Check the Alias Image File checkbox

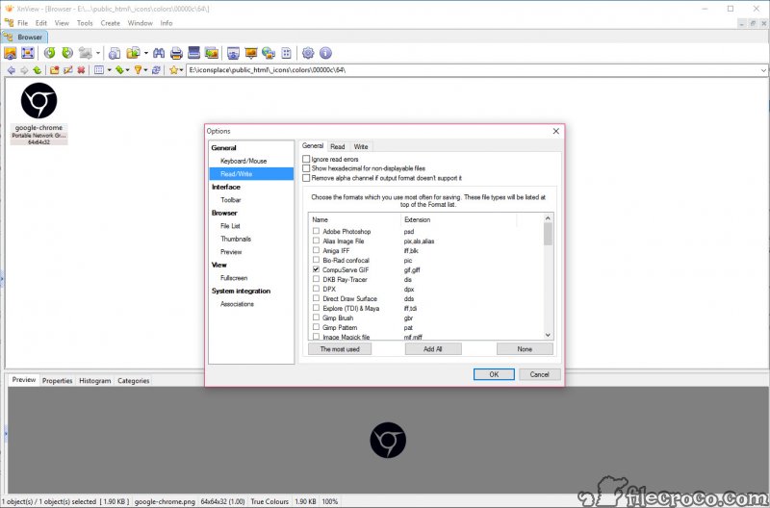tap(317, 241)
